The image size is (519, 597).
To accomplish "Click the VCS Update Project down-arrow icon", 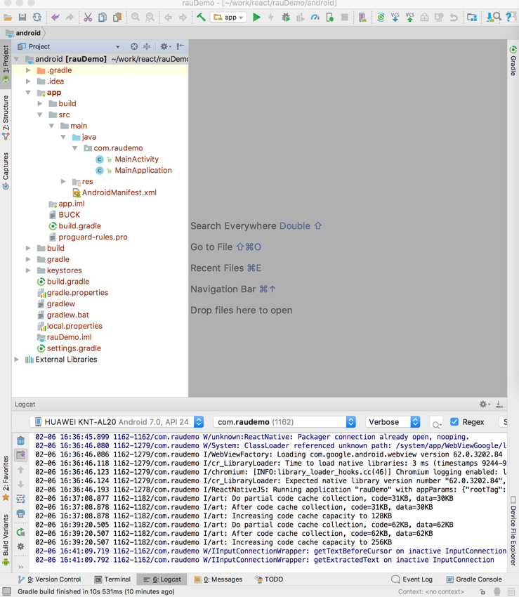I will pos(395,18).
